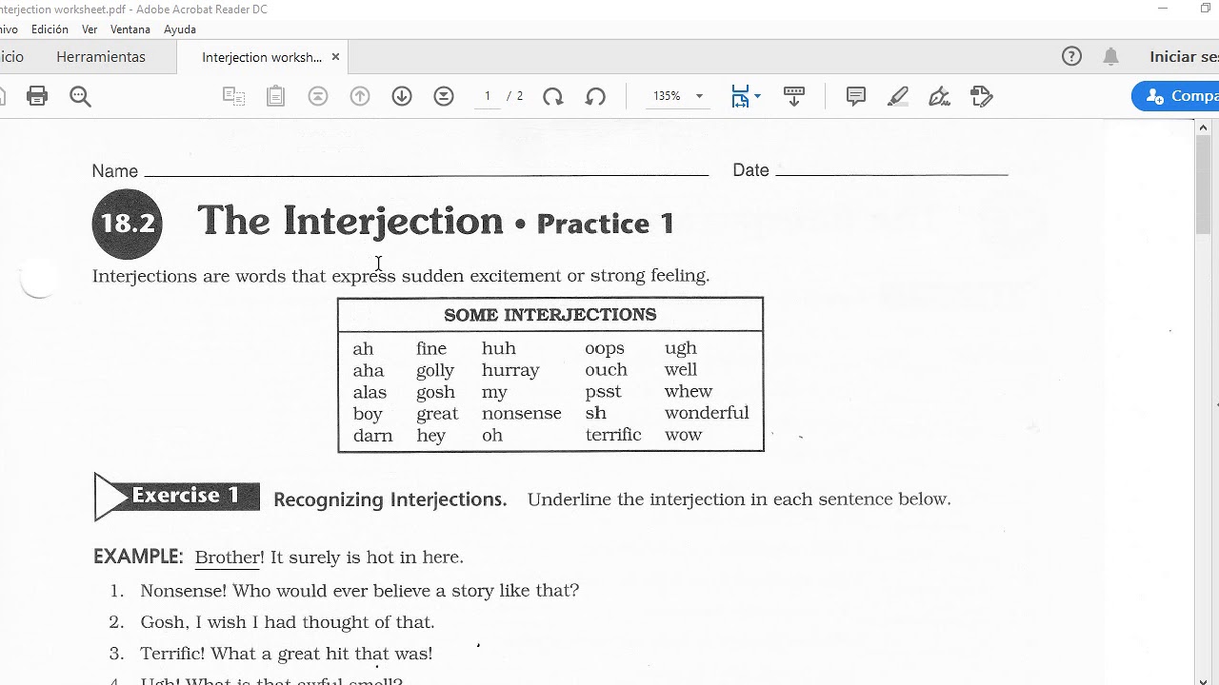This screenshot has width=1219, height=685.
Task: Open notifications bell icon
Action: click(1110, 56)
